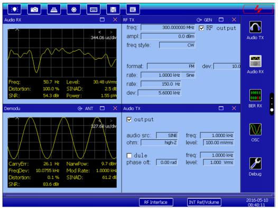Click the freq 1.0000 kHz field beside the dule checkbox

[217, 155]
